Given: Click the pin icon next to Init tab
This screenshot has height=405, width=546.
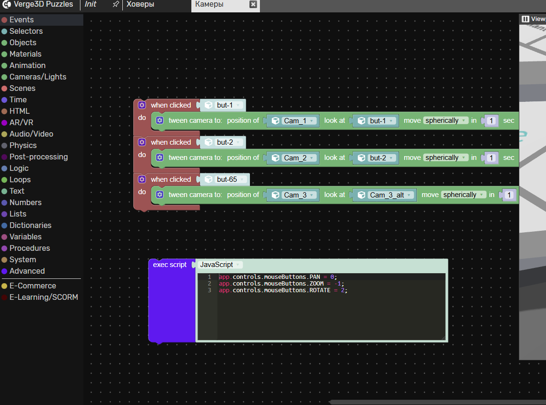Looking at the screenshot, I should [x=115, y=4].
